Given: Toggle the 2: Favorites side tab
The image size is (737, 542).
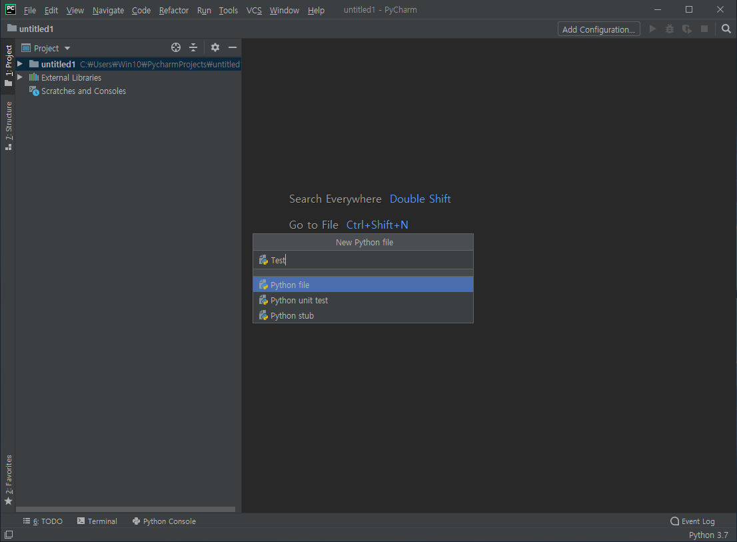Looking at the screenshot, I should coord(9,479).
